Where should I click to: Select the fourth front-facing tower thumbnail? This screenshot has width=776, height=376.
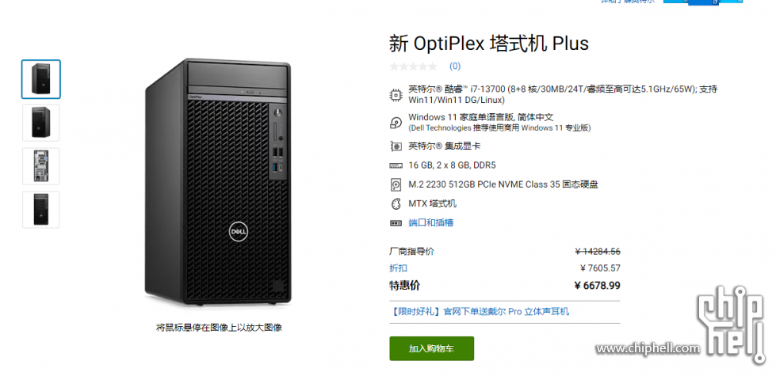(x=41, y=210)
